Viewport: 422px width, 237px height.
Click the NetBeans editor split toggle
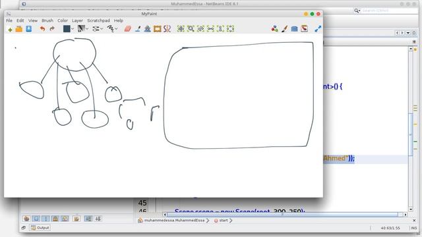click(414, 41)
